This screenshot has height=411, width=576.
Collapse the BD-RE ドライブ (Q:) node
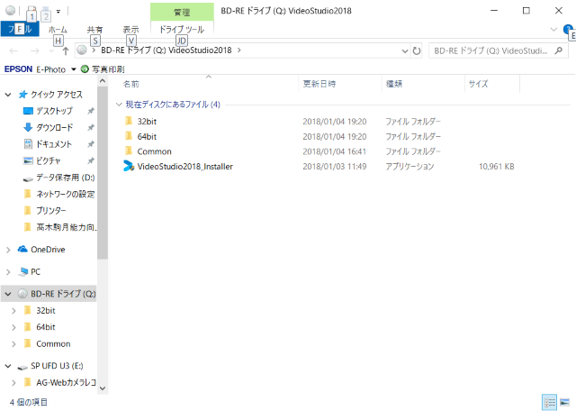click(8, 294)
